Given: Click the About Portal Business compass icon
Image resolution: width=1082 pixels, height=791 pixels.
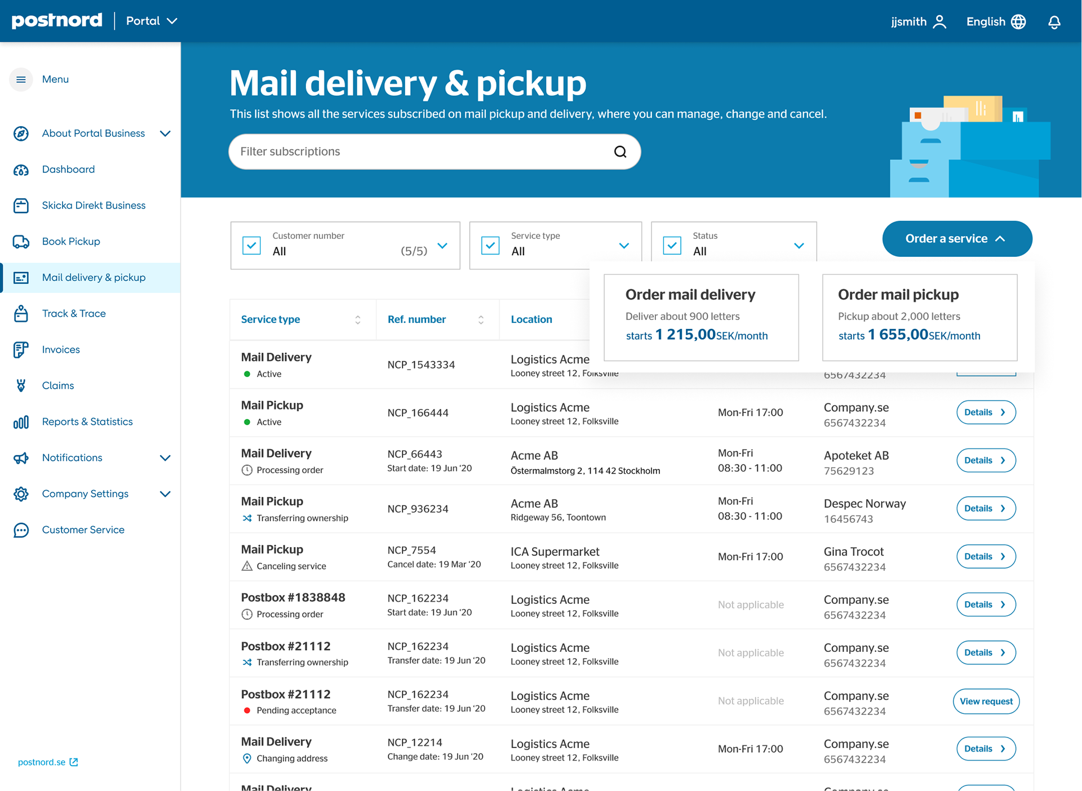Looking at the screenshot, I should 21,134.
